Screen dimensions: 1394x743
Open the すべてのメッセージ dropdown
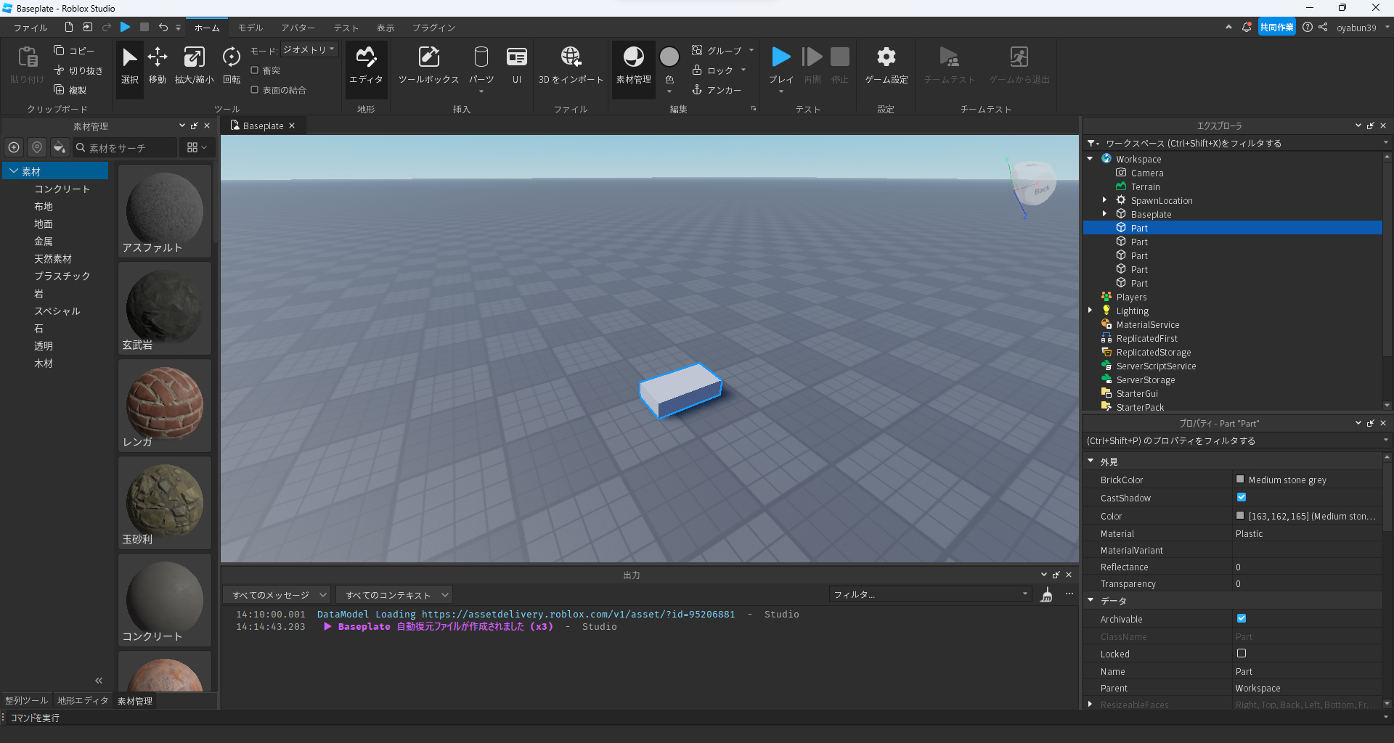[x=277, y=595]
